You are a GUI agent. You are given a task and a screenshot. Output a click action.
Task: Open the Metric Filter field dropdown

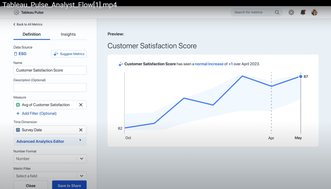(x=81, y=176)
